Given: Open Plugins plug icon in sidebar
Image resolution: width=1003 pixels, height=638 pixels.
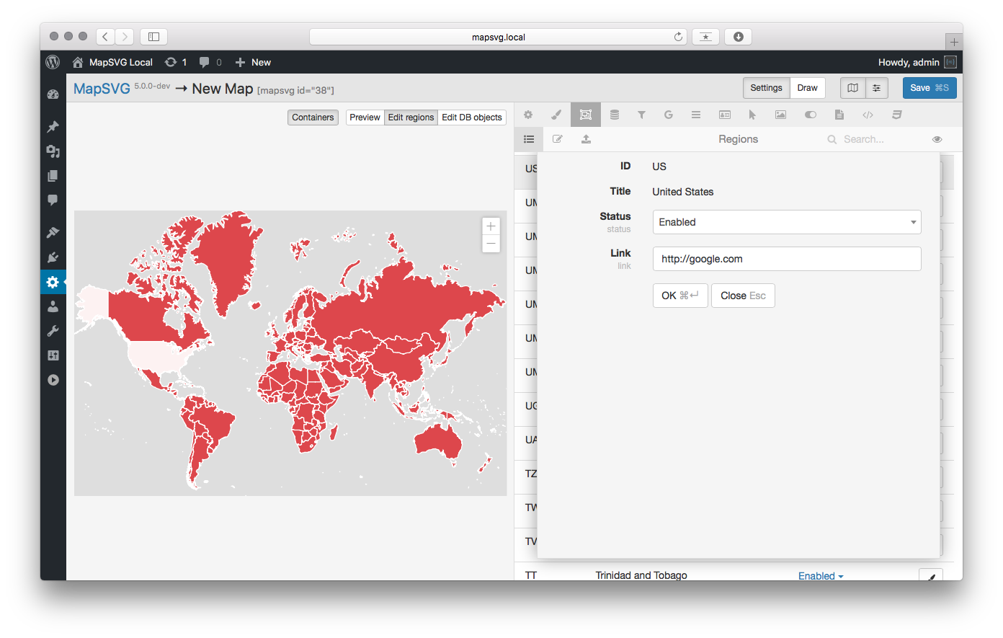Looking at the screenshot, I should click(x=53, y=257).
